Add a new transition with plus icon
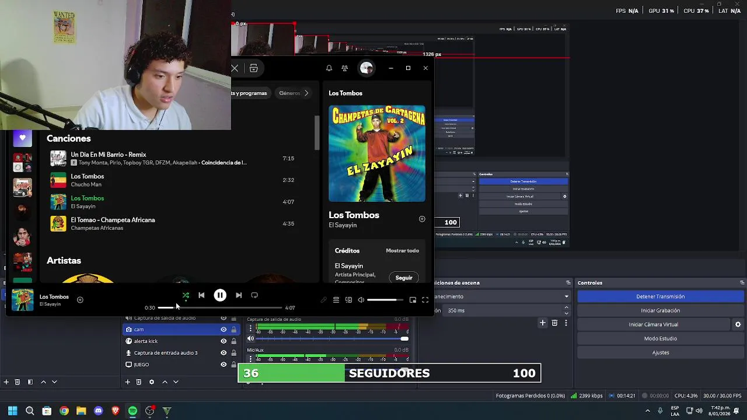The width and height of the screenshot is (747, 420). point(543,323)
